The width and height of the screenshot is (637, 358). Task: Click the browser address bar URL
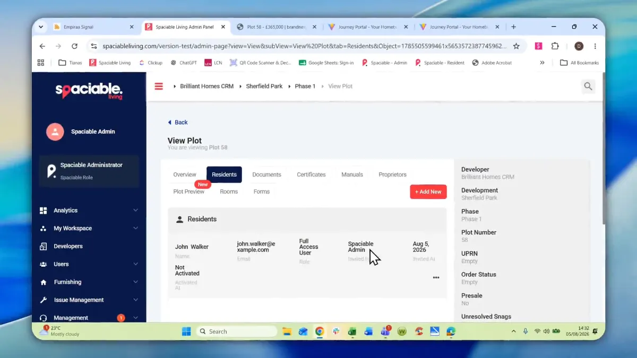coord(304,46)
